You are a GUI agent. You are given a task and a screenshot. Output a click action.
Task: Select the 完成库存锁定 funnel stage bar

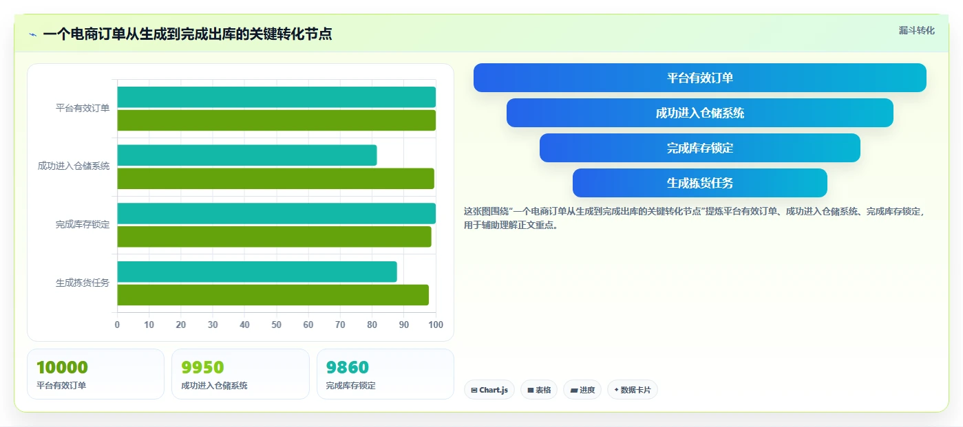click(699, 148)
